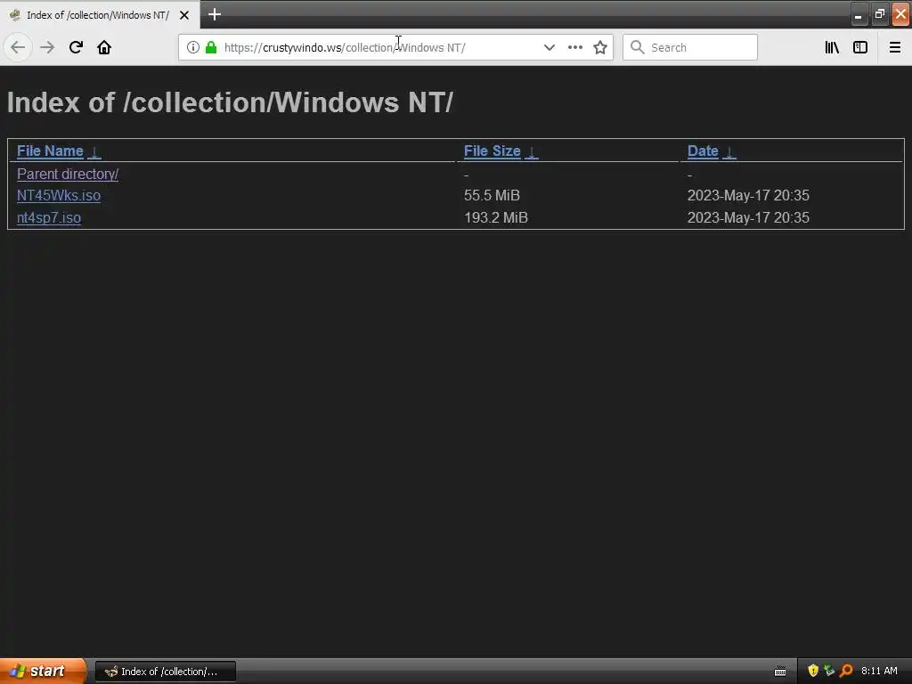
Task: Open the Firefox hamburger menu
Action: 894,47
